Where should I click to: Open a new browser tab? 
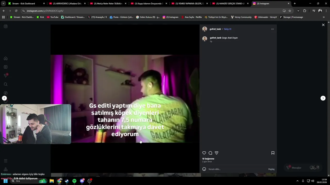click(x=295, y=4)
